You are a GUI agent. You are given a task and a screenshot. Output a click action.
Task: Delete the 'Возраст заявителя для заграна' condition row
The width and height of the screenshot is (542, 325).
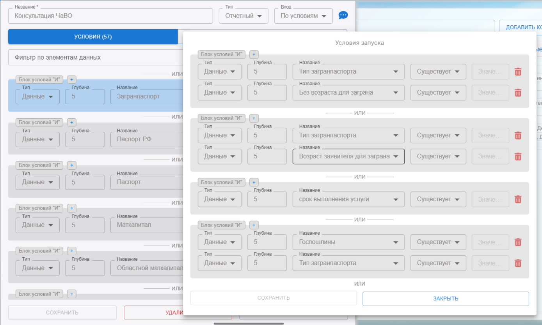[518, 156]
